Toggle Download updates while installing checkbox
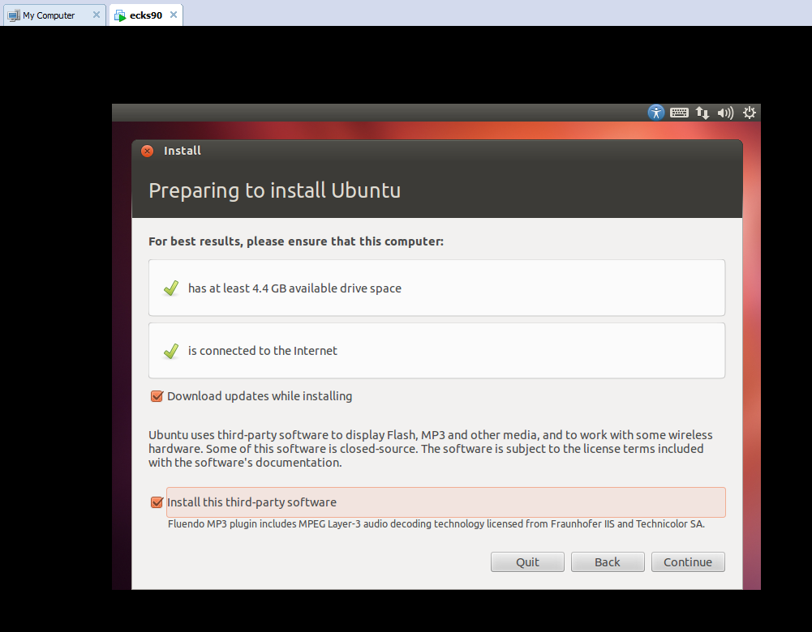812x632 pixels. coord(157,396)
